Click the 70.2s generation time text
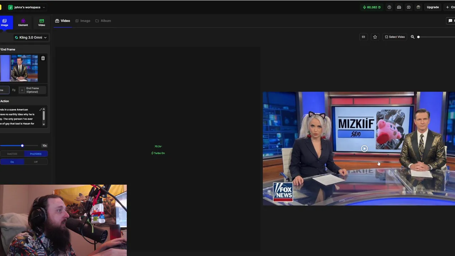Screen dimensions: 455x256 click(x=158, y=146)
